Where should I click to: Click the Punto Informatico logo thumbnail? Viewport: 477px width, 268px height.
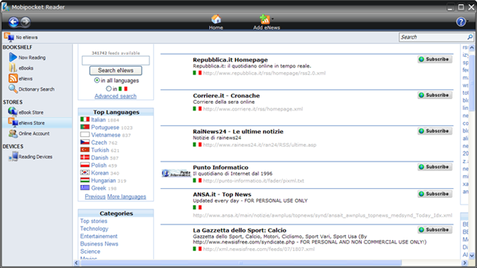(x=176, y=174)
